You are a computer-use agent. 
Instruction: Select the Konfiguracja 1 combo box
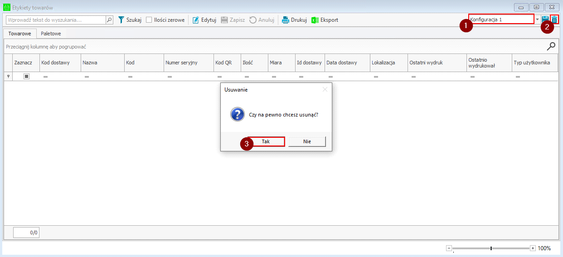[x=501, y=19]
